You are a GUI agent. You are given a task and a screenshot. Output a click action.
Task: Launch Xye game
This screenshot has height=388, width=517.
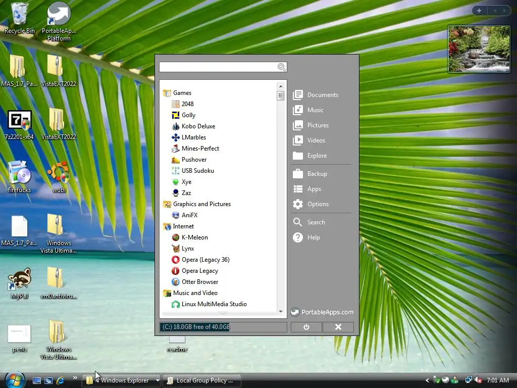pyautogui.click(x=181, y=182)
